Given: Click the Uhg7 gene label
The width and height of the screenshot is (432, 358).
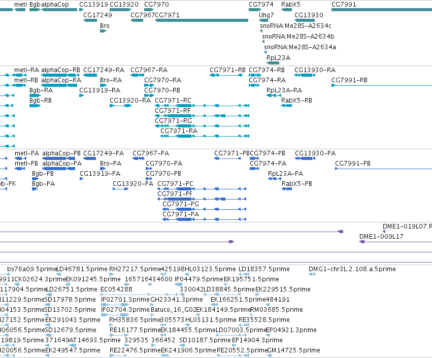Looking at the screenshot, I should point(267,15).
